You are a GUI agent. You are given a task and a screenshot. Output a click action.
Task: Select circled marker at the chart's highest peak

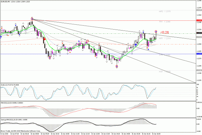click(x=32, y=19)
